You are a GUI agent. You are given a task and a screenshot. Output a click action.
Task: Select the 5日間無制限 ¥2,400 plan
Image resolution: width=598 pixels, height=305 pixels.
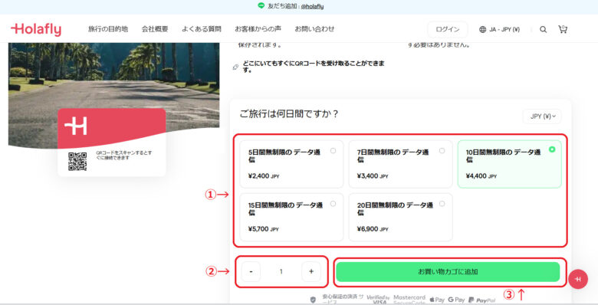point(291,164)
